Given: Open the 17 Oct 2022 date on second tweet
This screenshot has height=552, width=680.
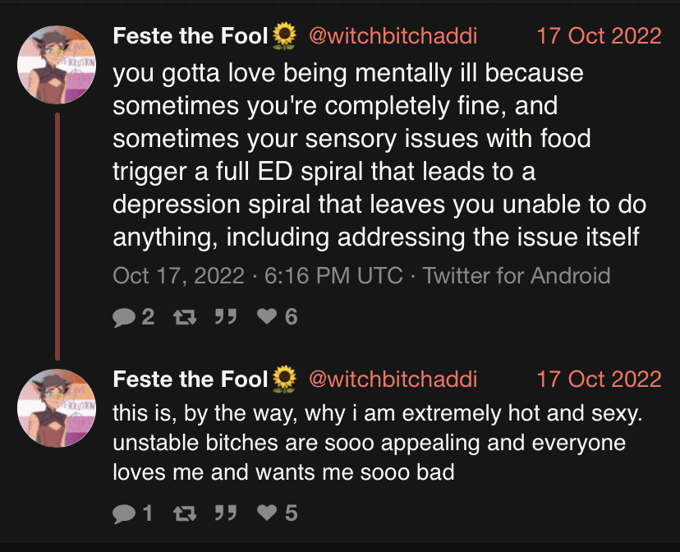Looking at the screenshot, I should [x=598, y=379].
